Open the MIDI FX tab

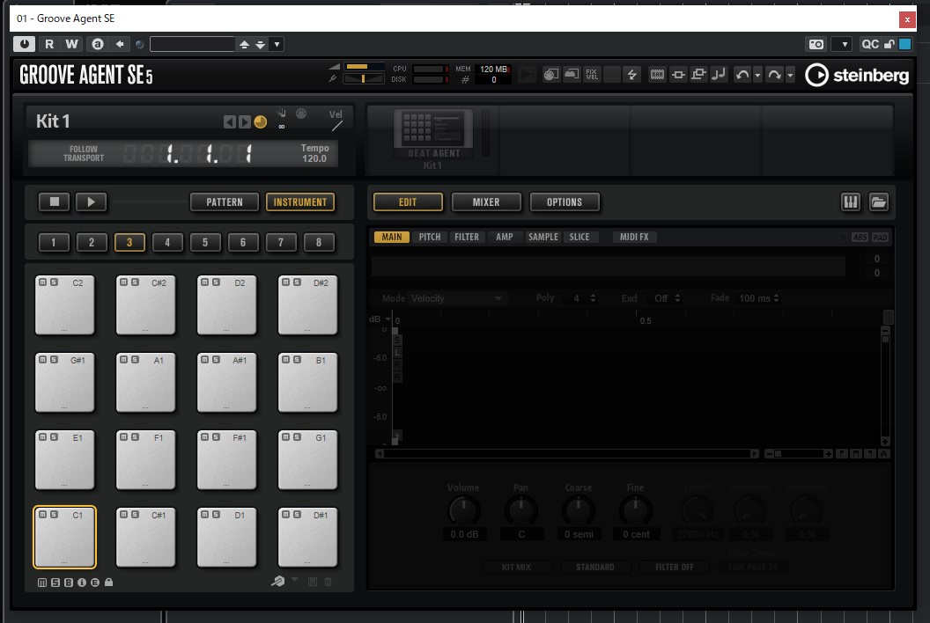pyautogui.click(x=634, y=237)
